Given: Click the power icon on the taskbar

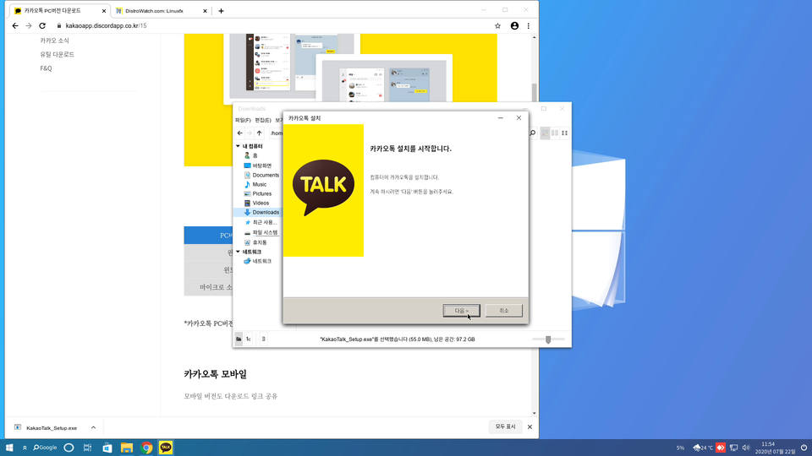Looking at the screenshot, I should pos(804,448).
